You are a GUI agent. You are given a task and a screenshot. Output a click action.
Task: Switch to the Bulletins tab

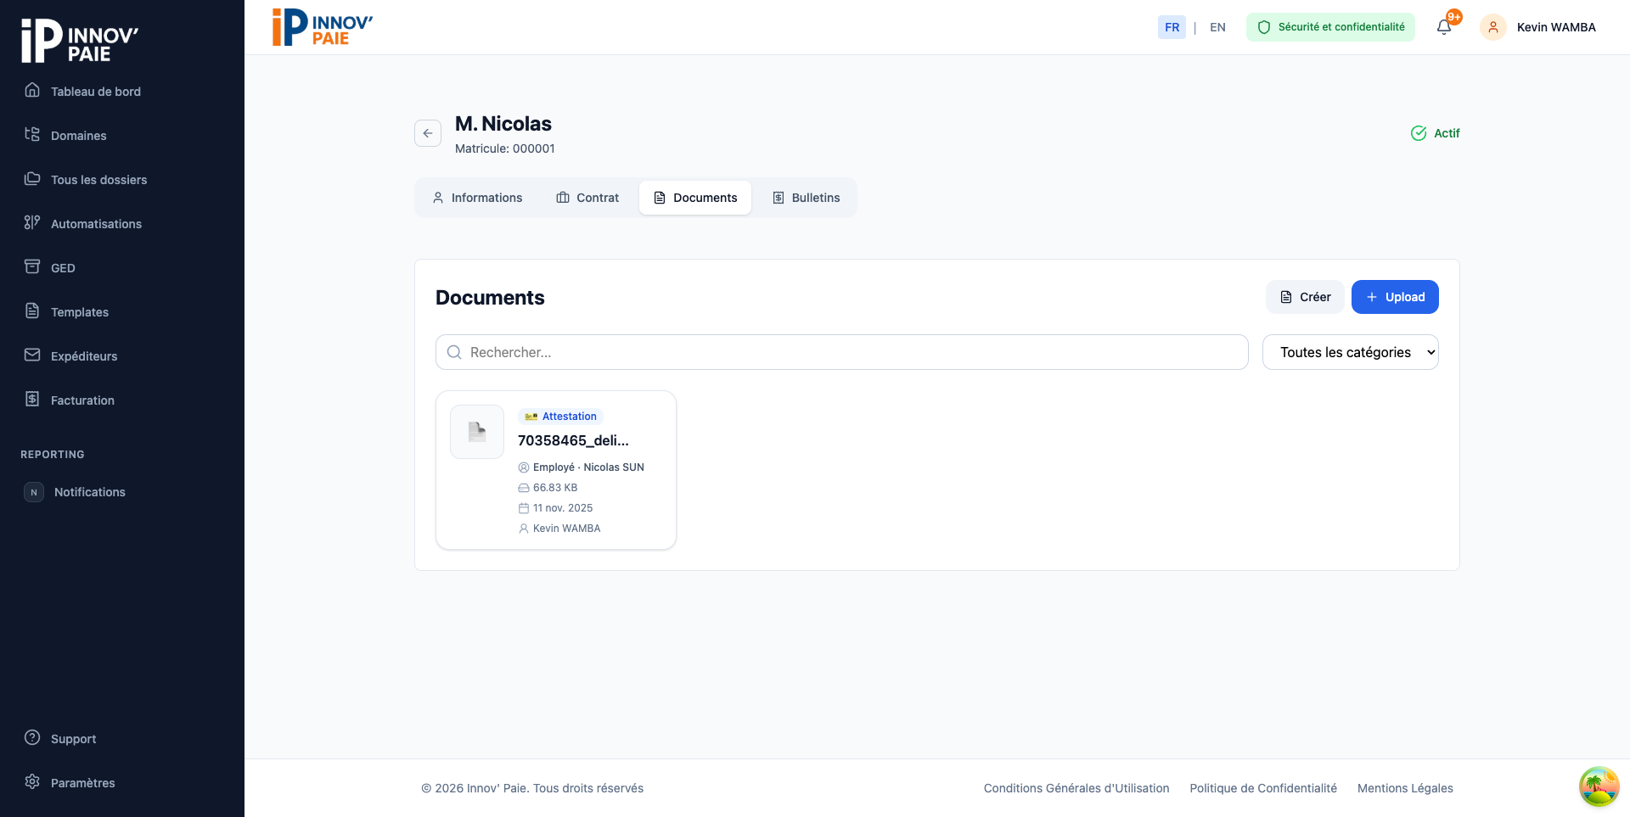point(806,198)
